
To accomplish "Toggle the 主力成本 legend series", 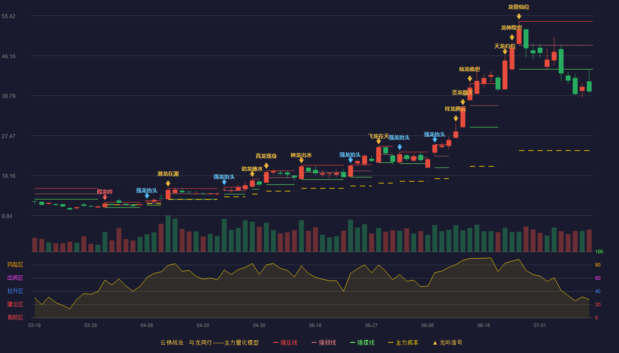I will [403, 342].
